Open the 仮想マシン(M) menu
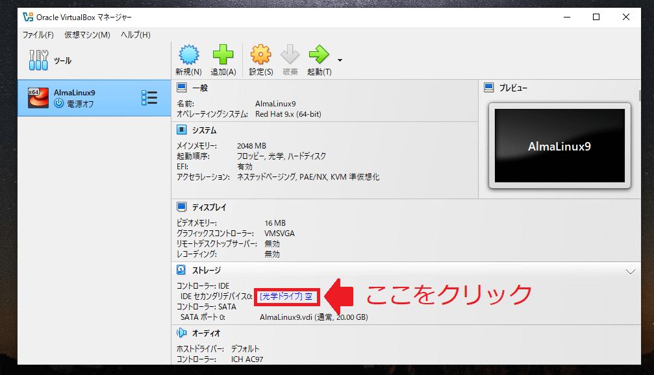 pyautogui.click(x=87, y=35)
